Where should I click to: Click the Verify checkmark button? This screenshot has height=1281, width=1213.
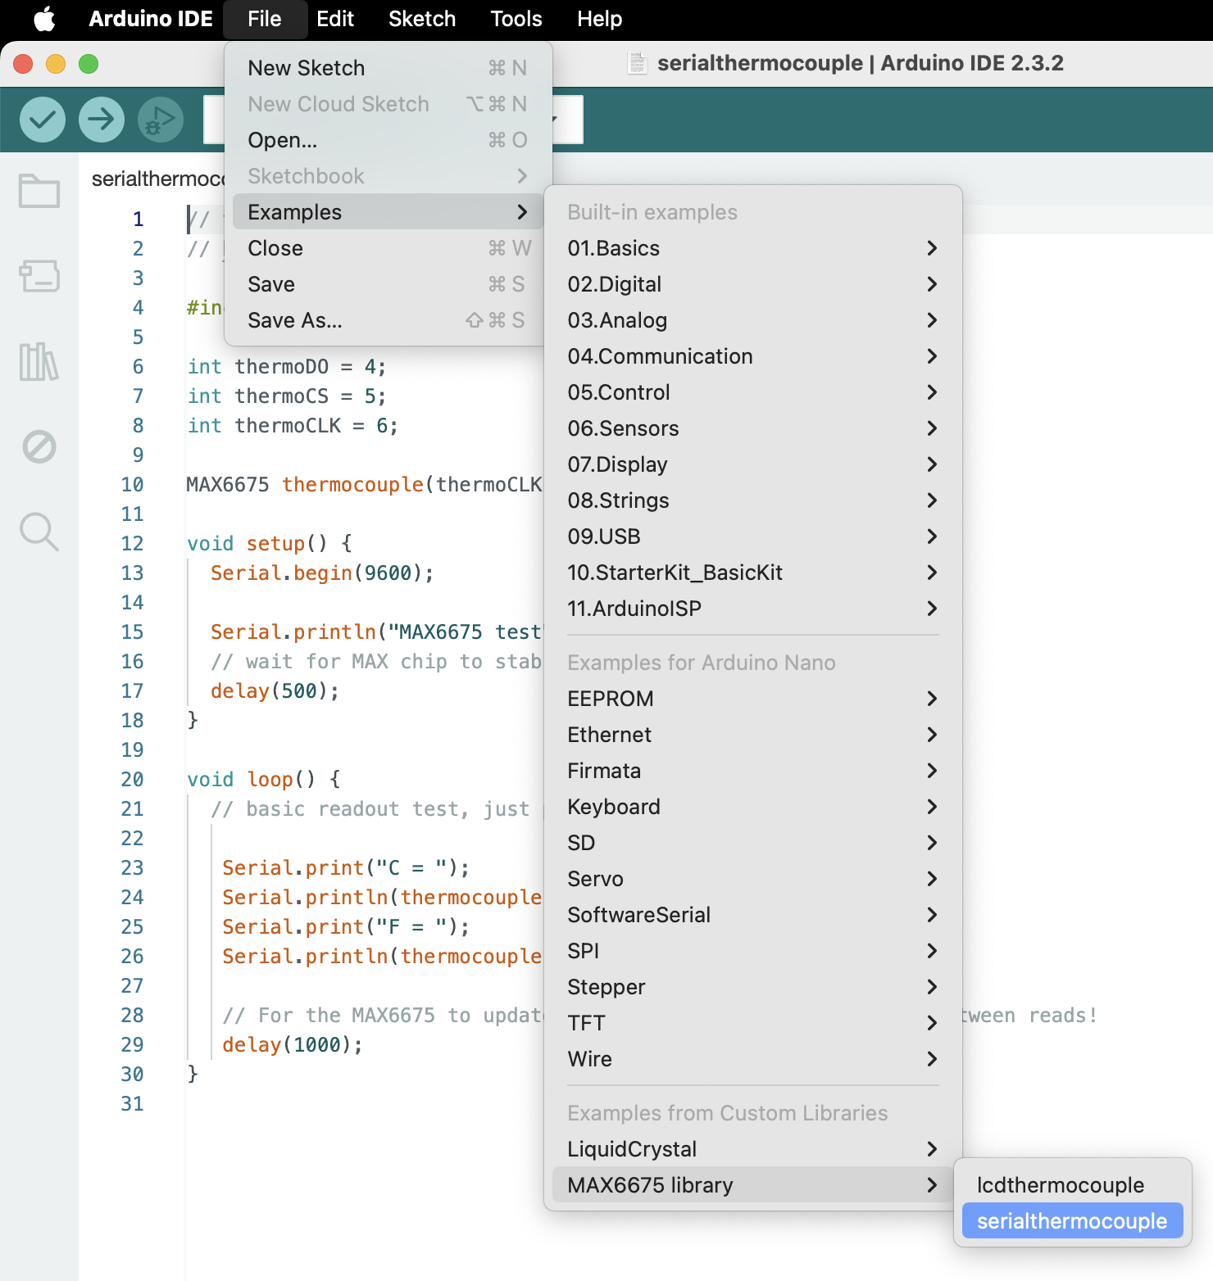[x=43, y=120]
